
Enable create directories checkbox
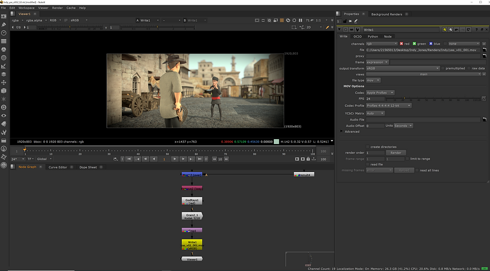367,147
